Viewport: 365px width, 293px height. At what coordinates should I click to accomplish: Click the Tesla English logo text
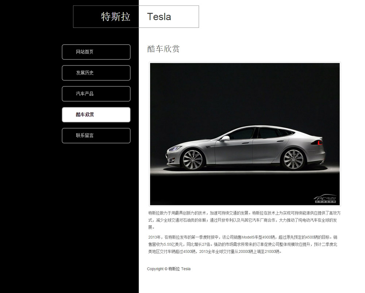pyautogui.click(x=159, y=17)
